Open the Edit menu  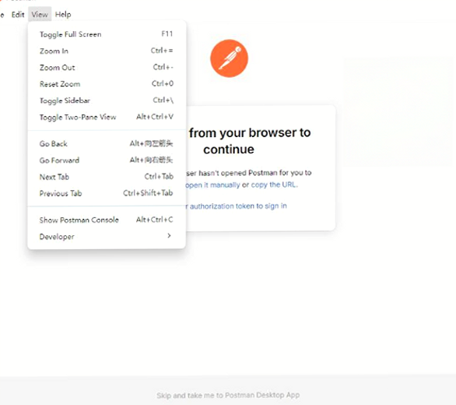[18, 14]
